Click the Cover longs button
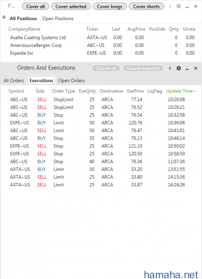Viewport: 202px width, 279px height. [x=110, y=6]
